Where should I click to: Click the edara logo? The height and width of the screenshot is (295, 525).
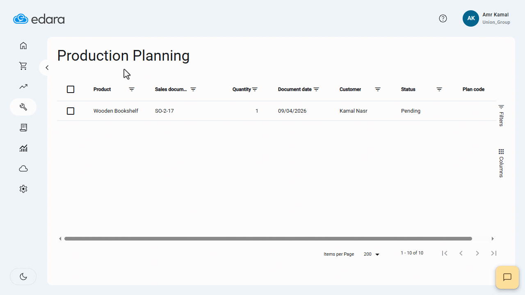pos(39,19)
